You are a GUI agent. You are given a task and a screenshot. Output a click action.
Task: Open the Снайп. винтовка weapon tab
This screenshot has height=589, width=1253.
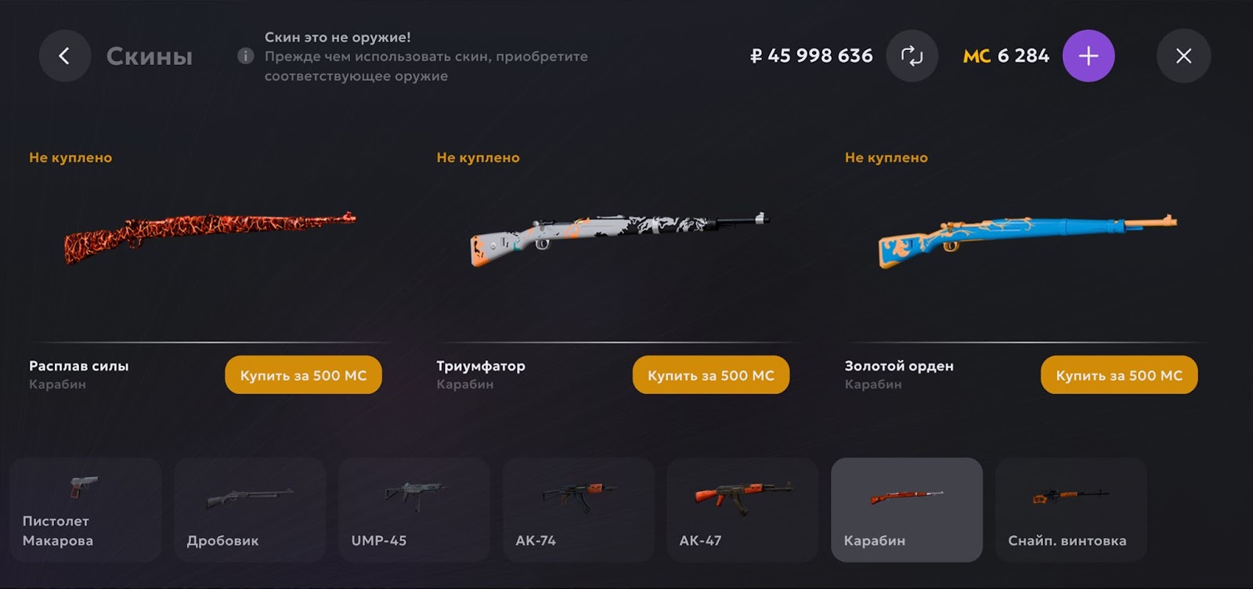[1071, 510]
